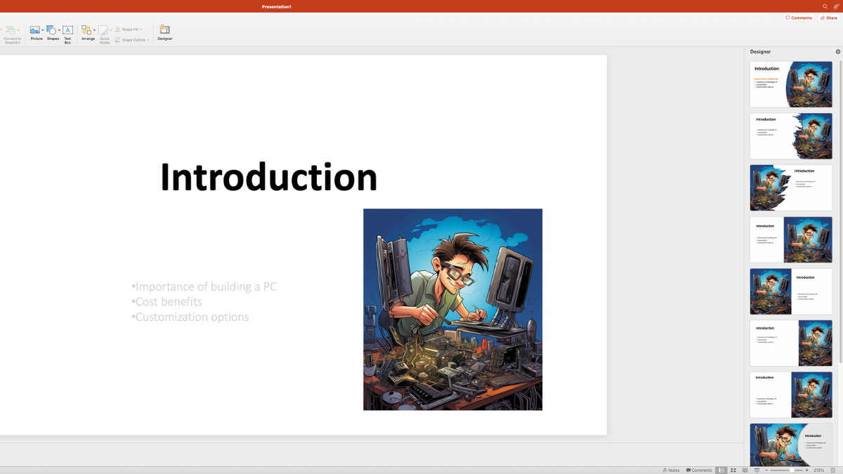Switch to Reading View in status bar

point(745,470)
